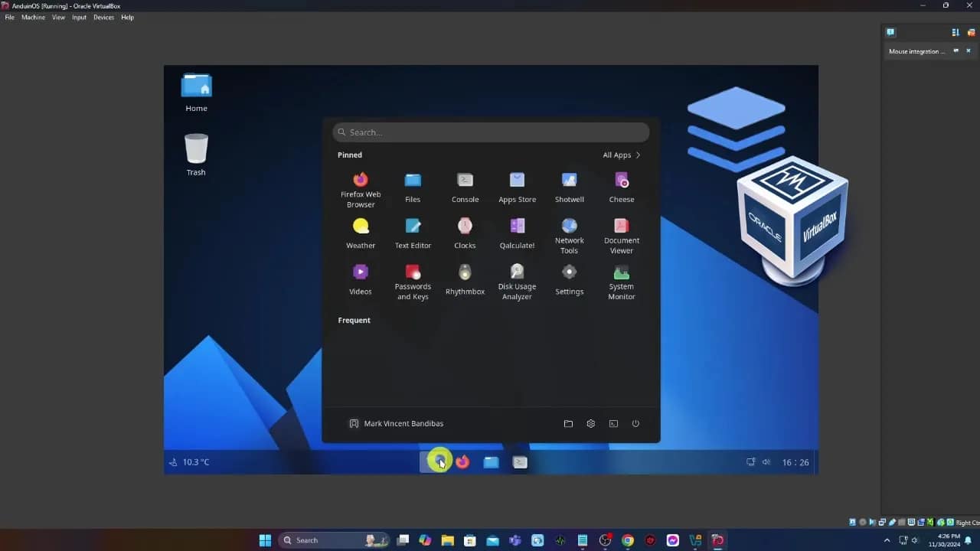Launch Shotwell photo manager

click(569, 181)
